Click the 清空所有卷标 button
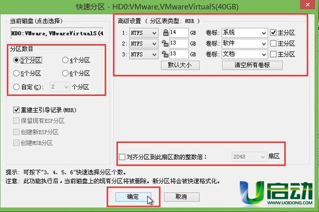Viewport: 319px width, 212px height. [252, 65]
